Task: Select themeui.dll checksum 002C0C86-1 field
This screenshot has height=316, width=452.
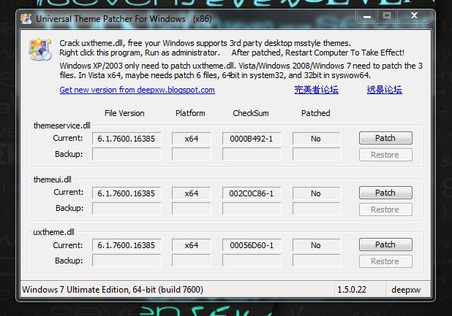Action: tap(252, 193)
